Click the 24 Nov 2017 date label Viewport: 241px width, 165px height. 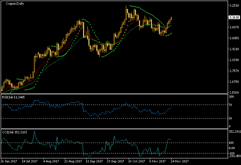pyautogui.click(x=179, y=161)
